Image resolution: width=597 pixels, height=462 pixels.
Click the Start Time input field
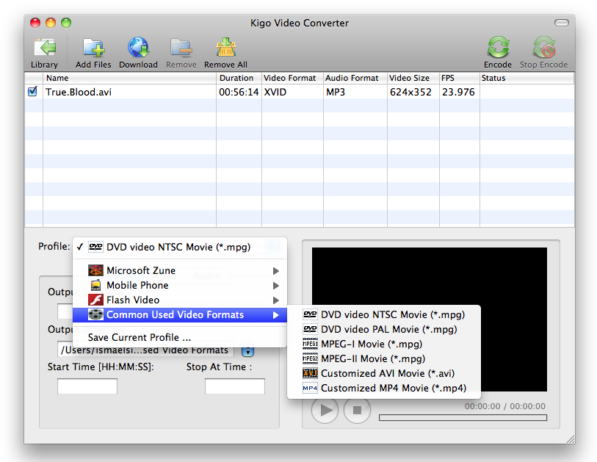[87, 386]
